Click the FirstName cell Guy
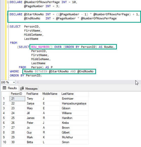Viewport: 141px width, 147px height. pyautogui.click(x=33, y=132)
